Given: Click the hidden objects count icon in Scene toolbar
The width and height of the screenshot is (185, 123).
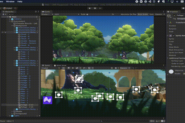Looking at the screenshot, I should tap(85, 68).
